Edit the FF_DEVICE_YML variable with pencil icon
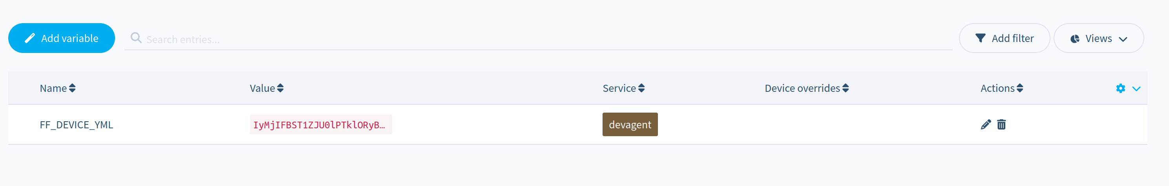 point(986,125)
